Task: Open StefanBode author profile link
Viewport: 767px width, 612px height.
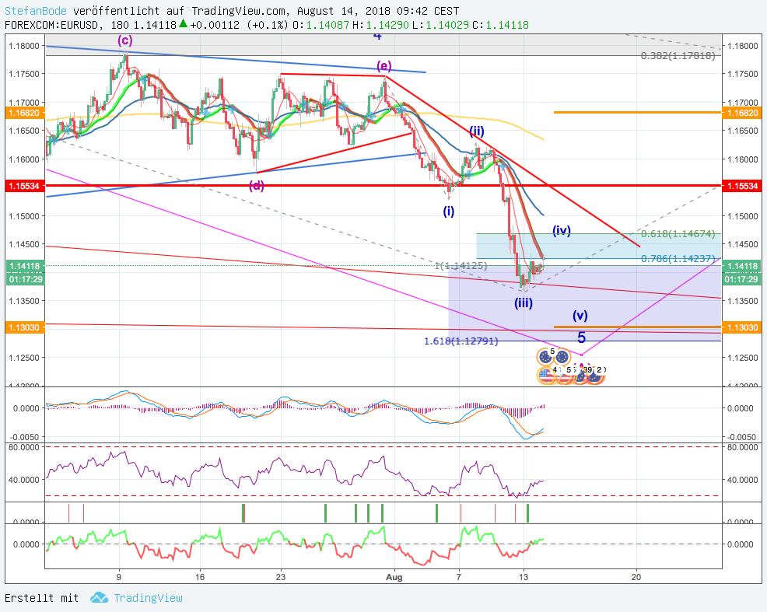Action: [x=36, y=11]
